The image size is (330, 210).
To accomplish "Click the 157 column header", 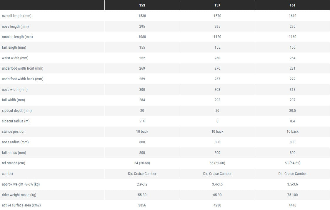I will pos(217,5).
